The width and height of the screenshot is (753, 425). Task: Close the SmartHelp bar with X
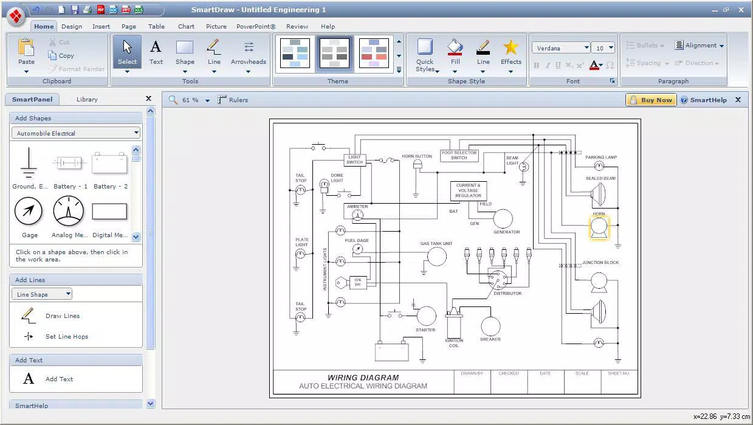point(738,100)
